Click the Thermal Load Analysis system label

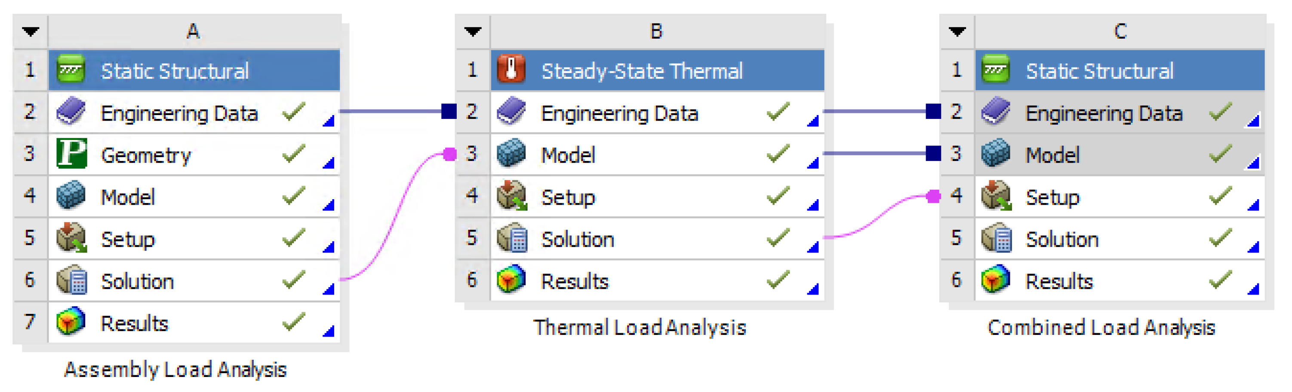click(x=640, y=328)
